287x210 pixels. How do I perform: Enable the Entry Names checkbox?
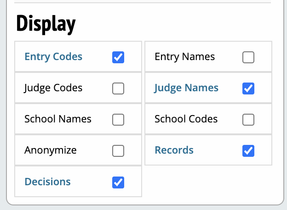click(x=248, y=57)
